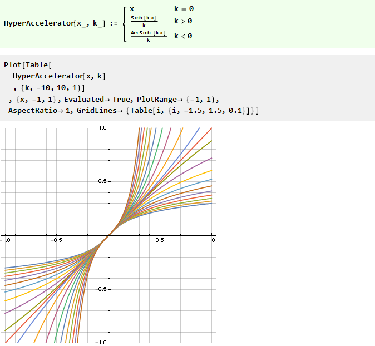Click the -0.5 label on horizontal axis

56,240
